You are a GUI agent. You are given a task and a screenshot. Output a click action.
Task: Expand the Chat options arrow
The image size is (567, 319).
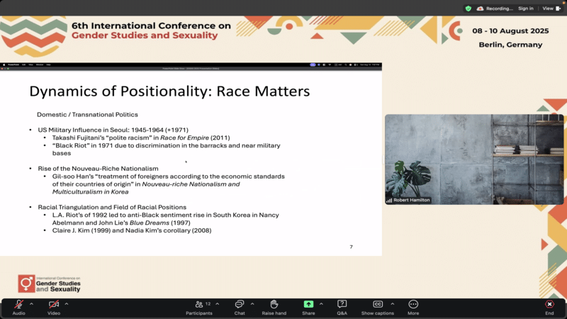252,303
